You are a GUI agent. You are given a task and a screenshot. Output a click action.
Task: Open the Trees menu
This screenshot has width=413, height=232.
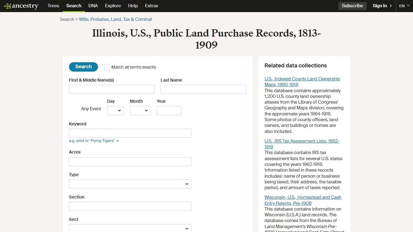53,6
